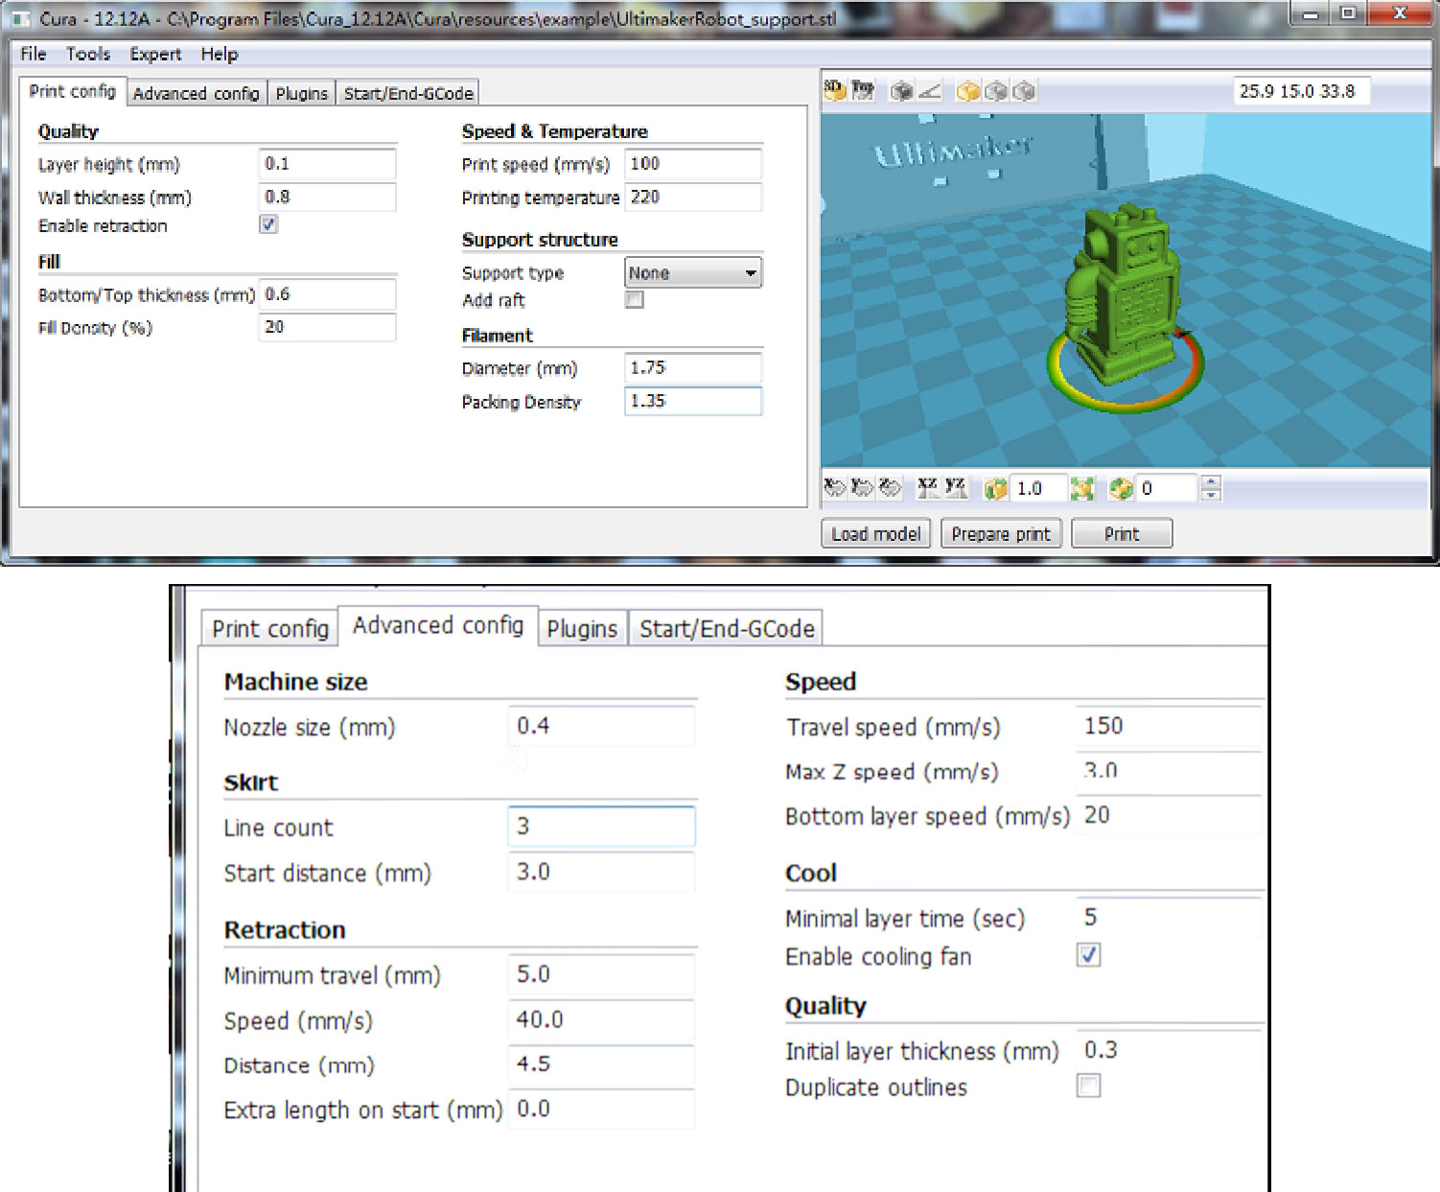Screen dimensions: 1440x1192
Task: Open the Expert menu
Action: [x=155, y=55]
